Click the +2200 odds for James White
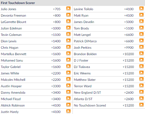Viewport: 145px width, 114px height. [x=56, y=73]
